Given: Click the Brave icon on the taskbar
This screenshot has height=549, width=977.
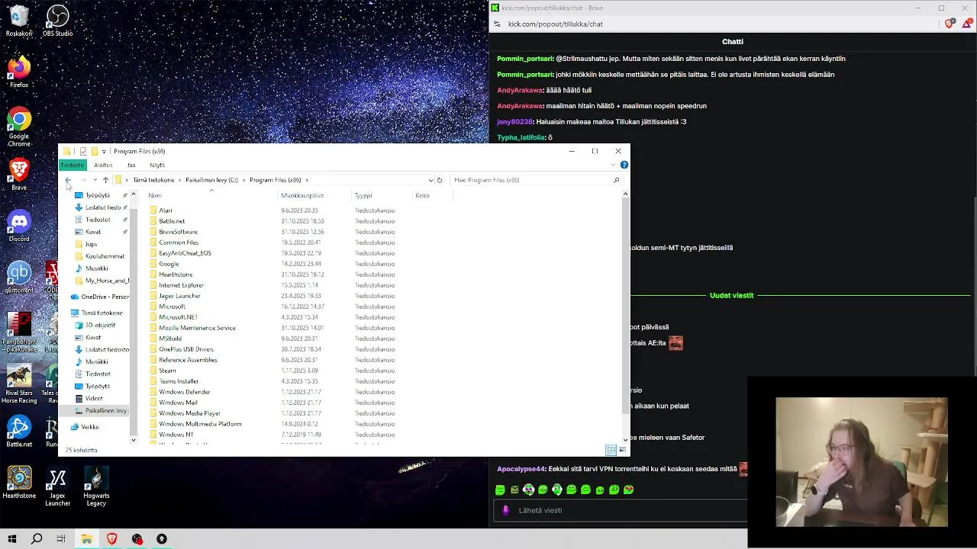Looking at the screenshot, I should [x=112, y=538].
